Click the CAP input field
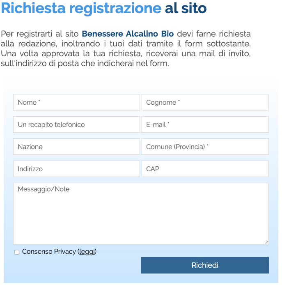282x285 pixels. click(205, 169)
